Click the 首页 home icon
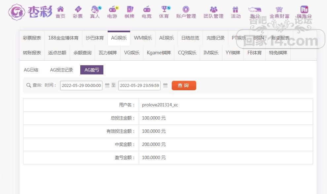 point(60,9)
